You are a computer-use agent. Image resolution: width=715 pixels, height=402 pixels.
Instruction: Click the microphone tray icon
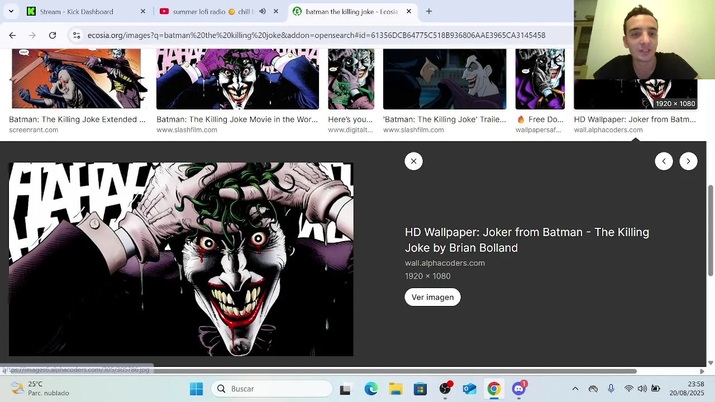pos(611,389)
